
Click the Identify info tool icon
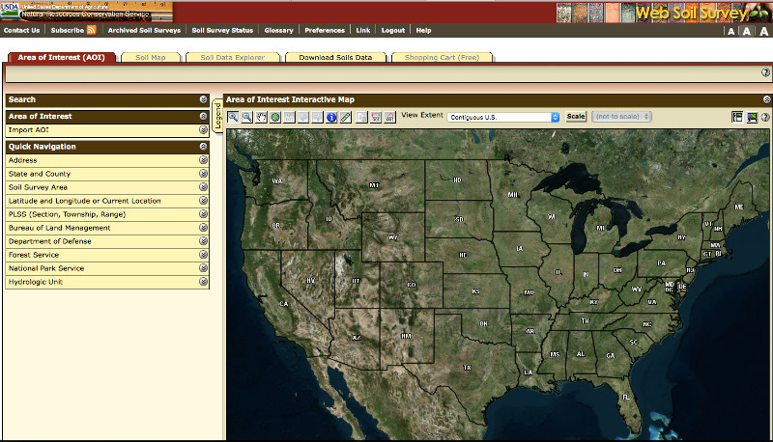coord(331,117)
